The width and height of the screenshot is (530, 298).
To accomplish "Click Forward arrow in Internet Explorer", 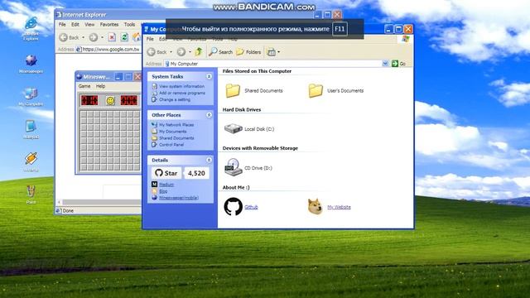I will point(94,37).
